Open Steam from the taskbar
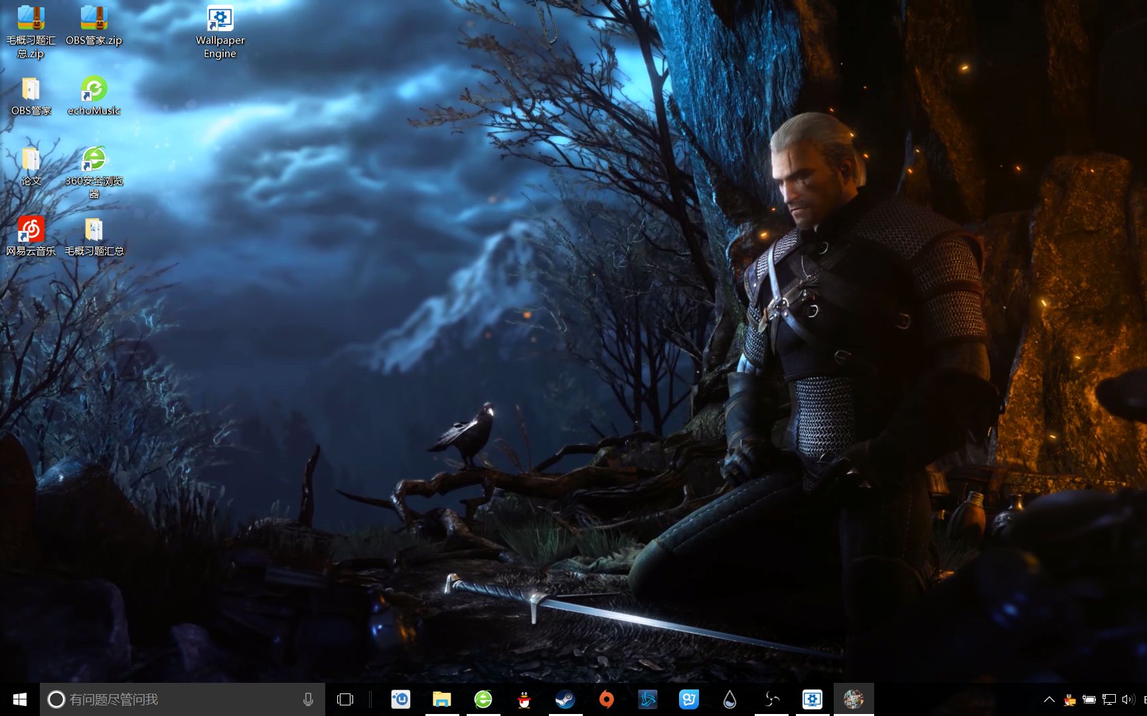The image size is (1147, 716). (566, 699)
